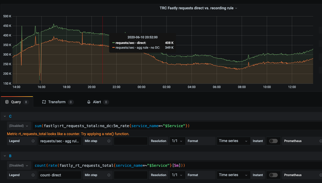The image size is (322, 183).
Task: Click the orange 'agg rule - no DC' tooltip swatch
Action: pos(113,48)
